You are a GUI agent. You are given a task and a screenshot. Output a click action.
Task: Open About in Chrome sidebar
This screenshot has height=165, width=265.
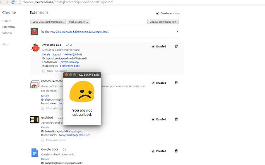tap(6, 45)
